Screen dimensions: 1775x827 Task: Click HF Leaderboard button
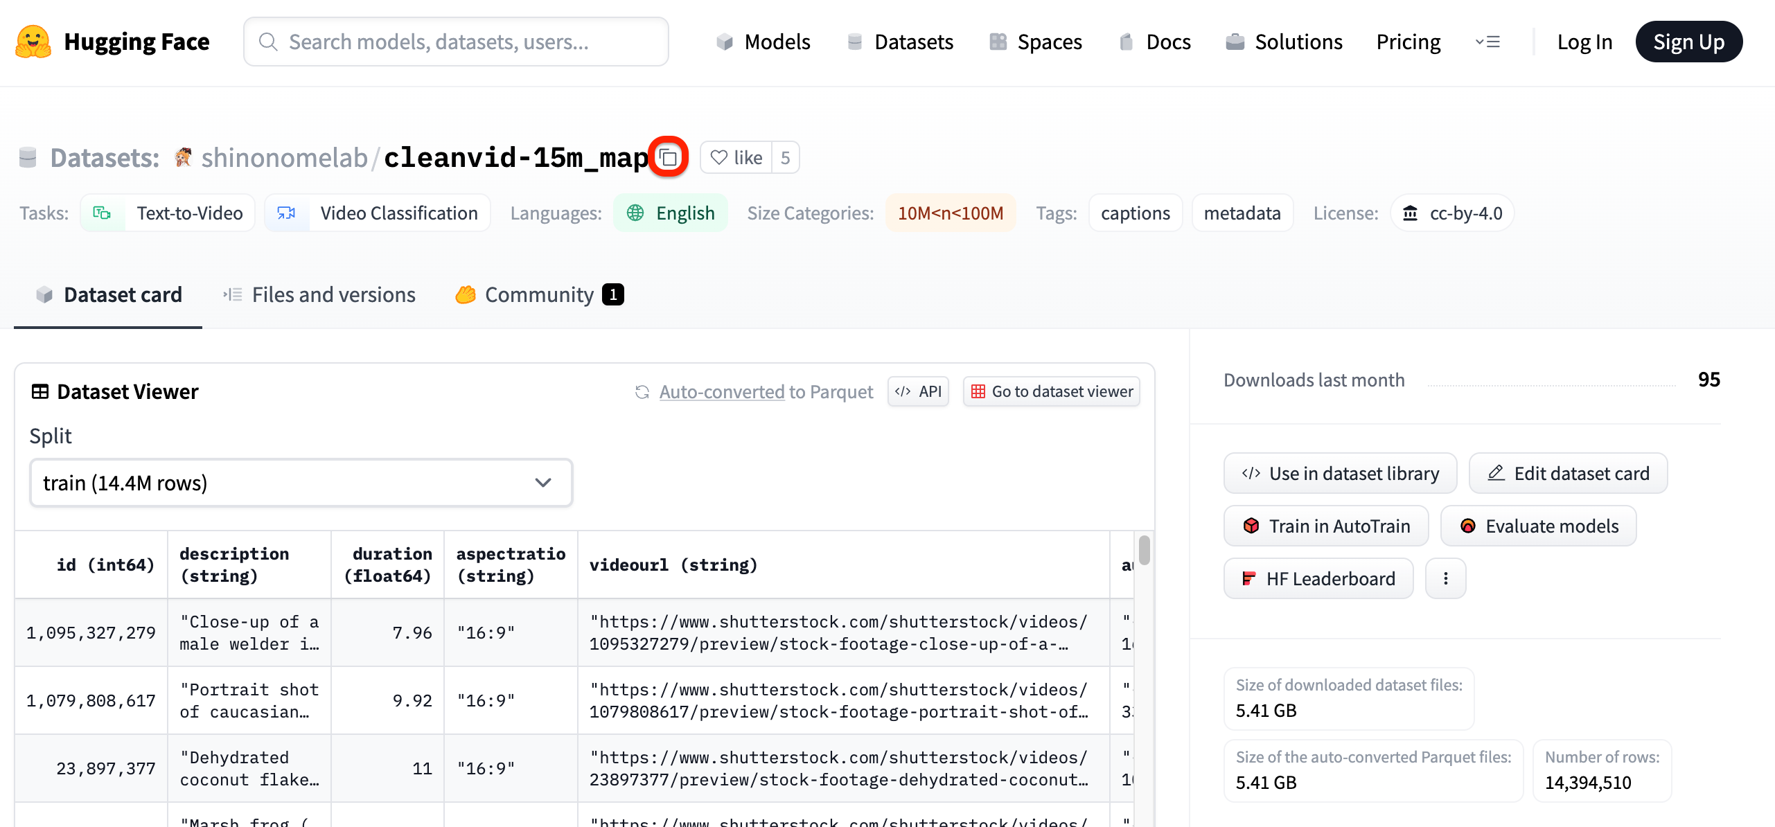pyautogui.click(x=1318, y=578)
